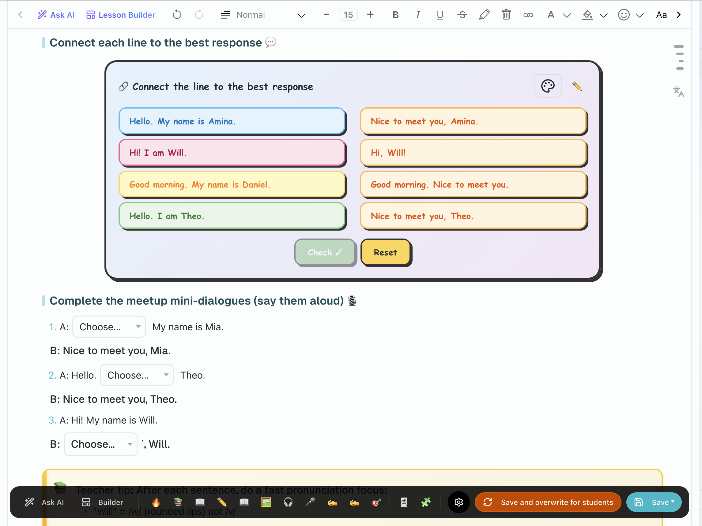Expand the emoji dropdown arrow

tap(640, 15)
